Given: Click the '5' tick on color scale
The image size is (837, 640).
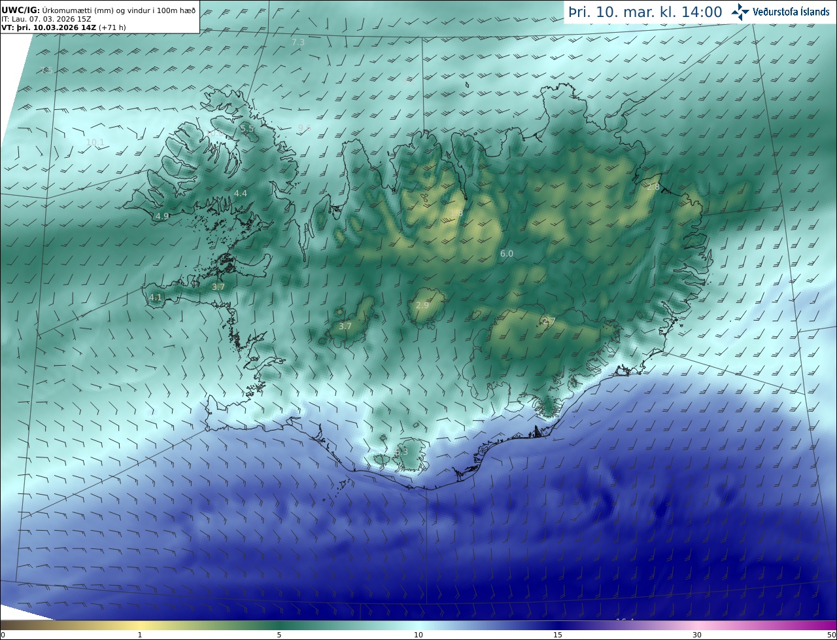Looking at the screenshot, I should point(279,635).
